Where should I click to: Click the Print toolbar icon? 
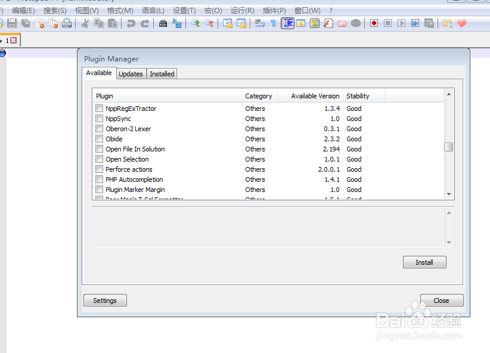pyautogui.click(x=67, y=23)
